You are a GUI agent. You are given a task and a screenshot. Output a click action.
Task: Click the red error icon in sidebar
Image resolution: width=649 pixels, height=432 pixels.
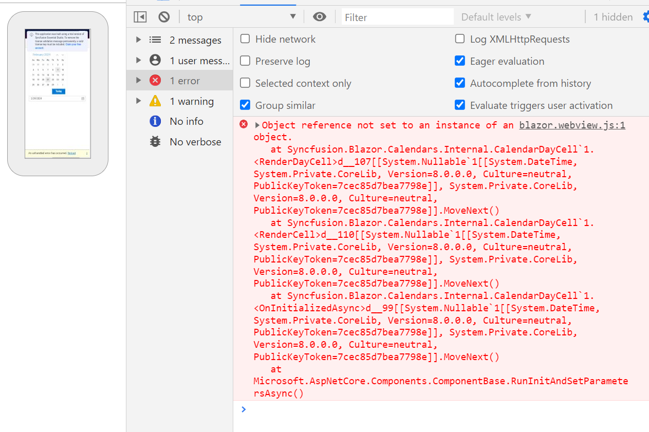pyautogui.click(x=155, y=81)
